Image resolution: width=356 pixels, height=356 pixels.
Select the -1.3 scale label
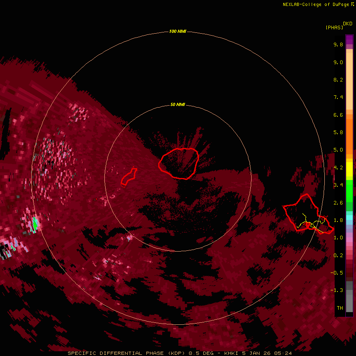click(x=337, y=290)
